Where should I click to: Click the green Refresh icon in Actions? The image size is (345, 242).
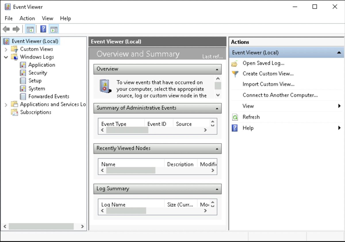click(235, 117)
